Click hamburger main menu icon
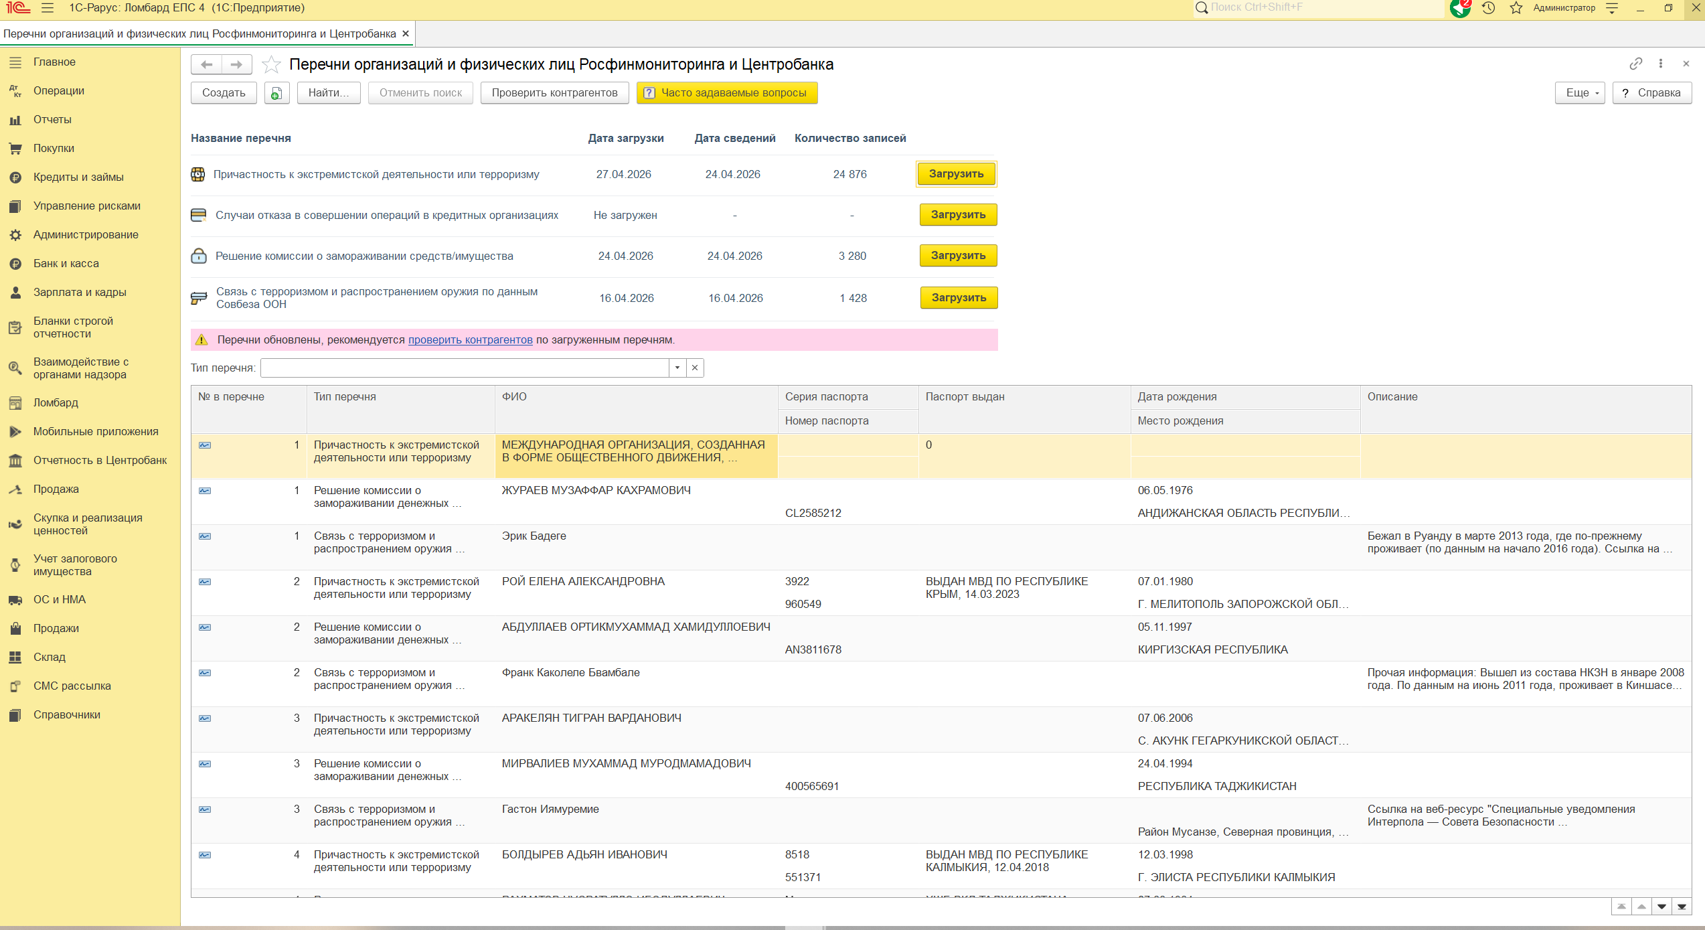Viewport: 1705px width, 930px height. click(x=47, y=8)
